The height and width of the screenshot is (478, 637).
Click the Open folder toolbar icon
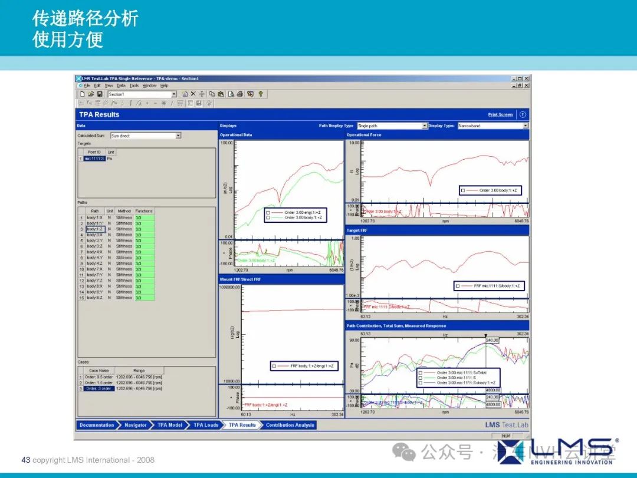91,94
